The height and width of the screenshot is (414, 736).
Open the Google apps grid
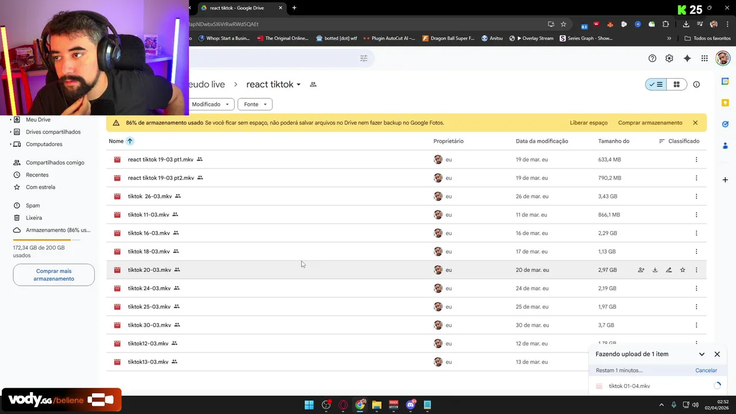[x=704, y=58]
